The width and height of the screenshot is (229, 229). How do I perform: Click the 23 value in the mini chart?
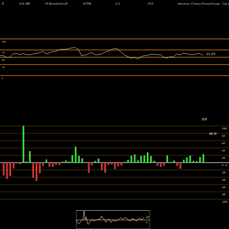(x=147, y=217)
